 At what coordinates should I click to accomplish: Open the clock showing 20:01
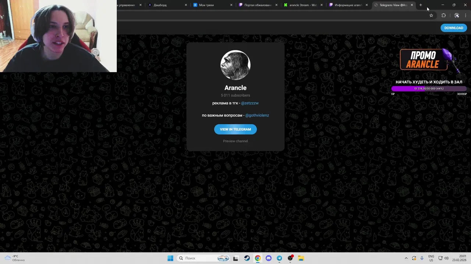pyautogui.click(x=460, y=258)
